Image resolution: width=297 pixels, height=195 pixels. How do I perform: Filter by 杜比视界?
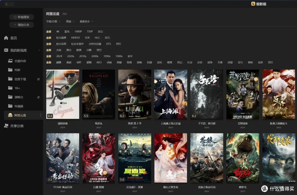point(61,38)
